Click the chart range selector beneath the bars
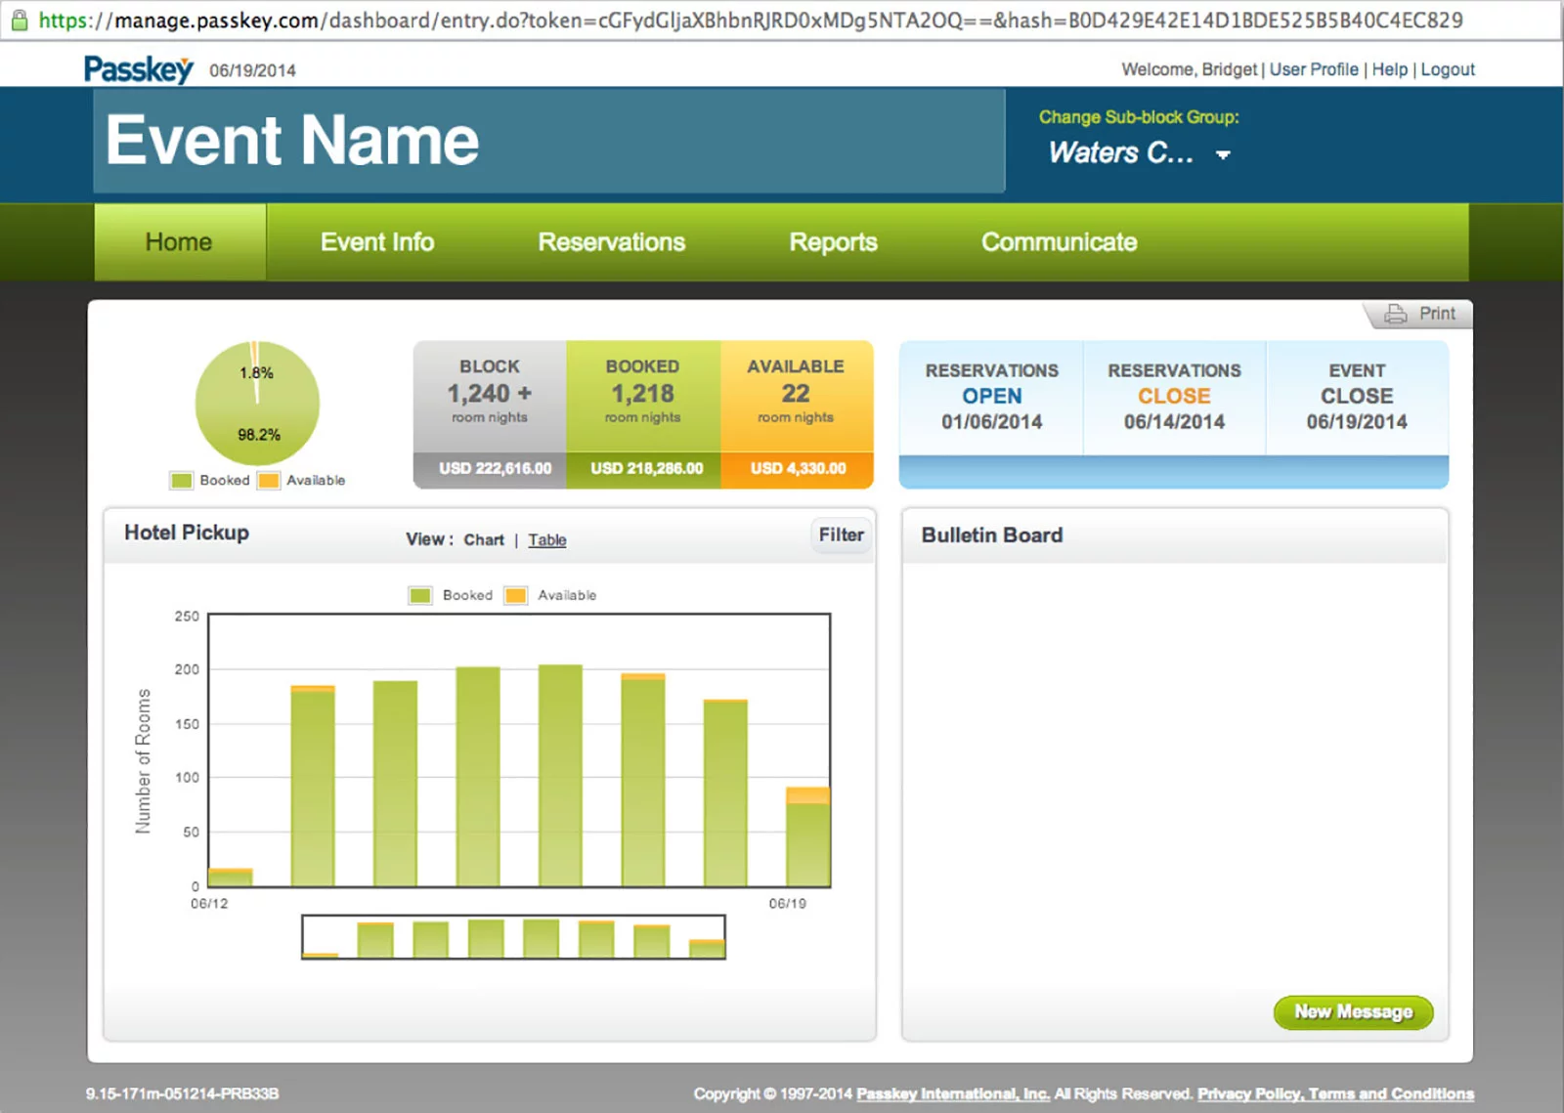The image size is (1564, 1113). (515, 936)
